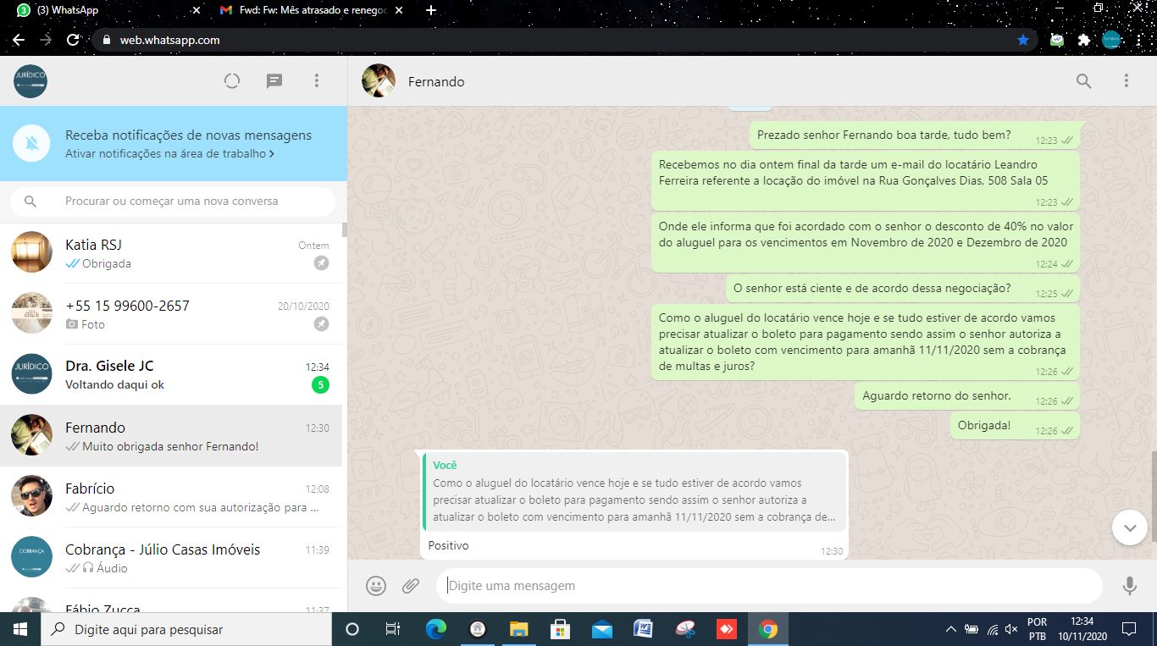1157x646 pixels.
Task: Open the emoji picker
Action: coord(376,586)
